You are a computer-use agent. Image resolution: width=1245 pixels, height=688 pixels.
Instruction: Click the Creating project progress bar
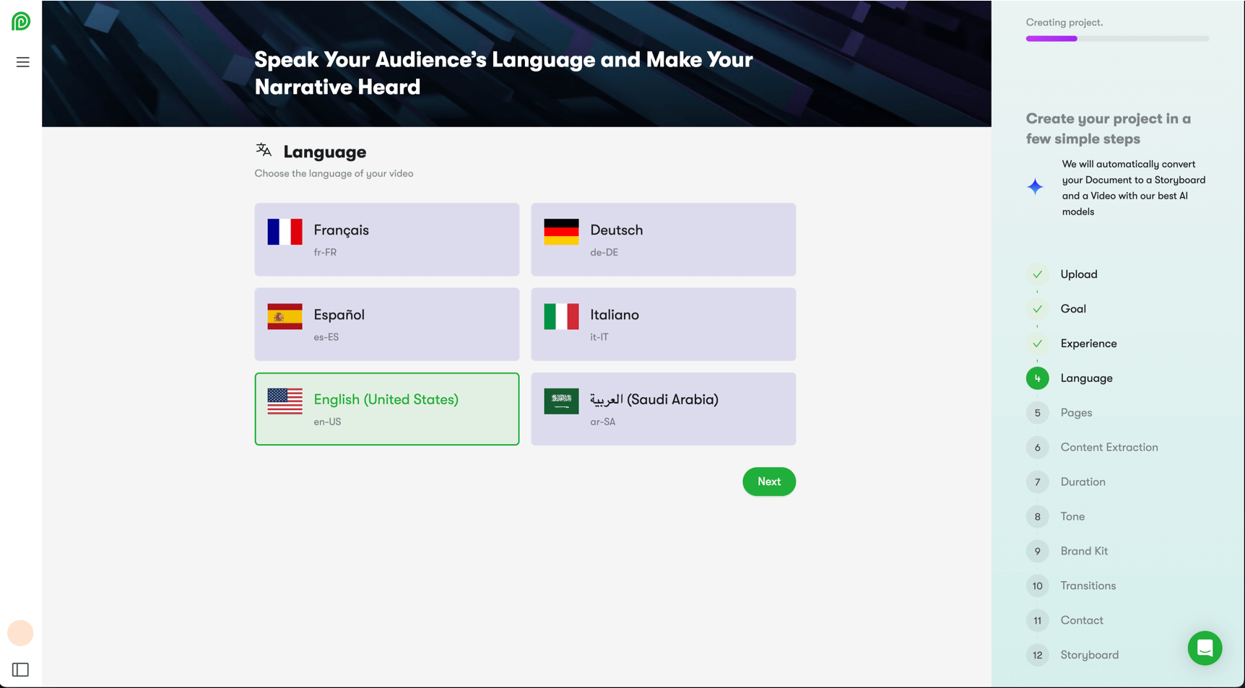coord(1117,39)
